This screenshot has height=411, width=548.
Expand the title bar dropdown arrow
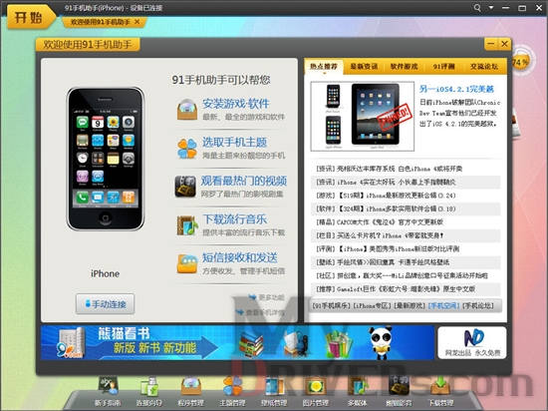click(491, 7)
